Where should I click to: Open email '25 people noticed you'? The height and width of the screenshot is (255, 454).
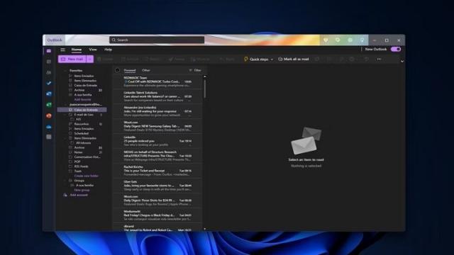click(x=157, y=141)
